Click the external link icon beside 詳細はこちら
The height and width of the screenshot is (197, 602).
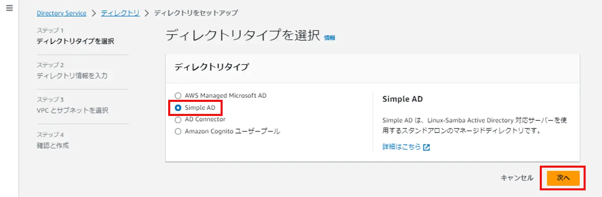pyautogui.click(x=427, y=147)
